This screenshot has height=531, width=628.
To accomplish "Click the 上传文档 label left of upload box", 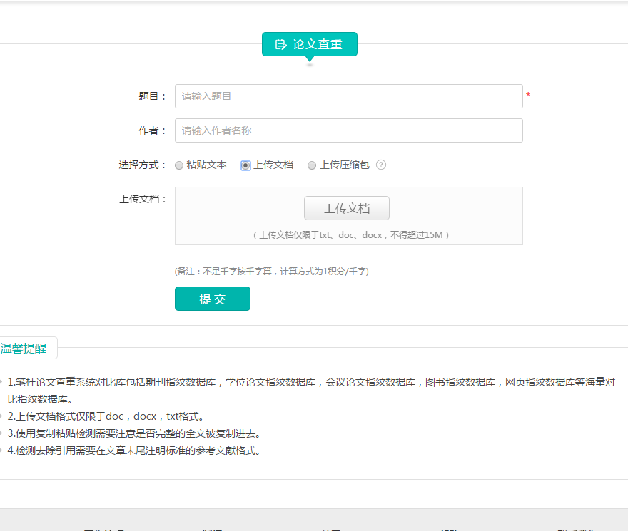I will point(143,199).
